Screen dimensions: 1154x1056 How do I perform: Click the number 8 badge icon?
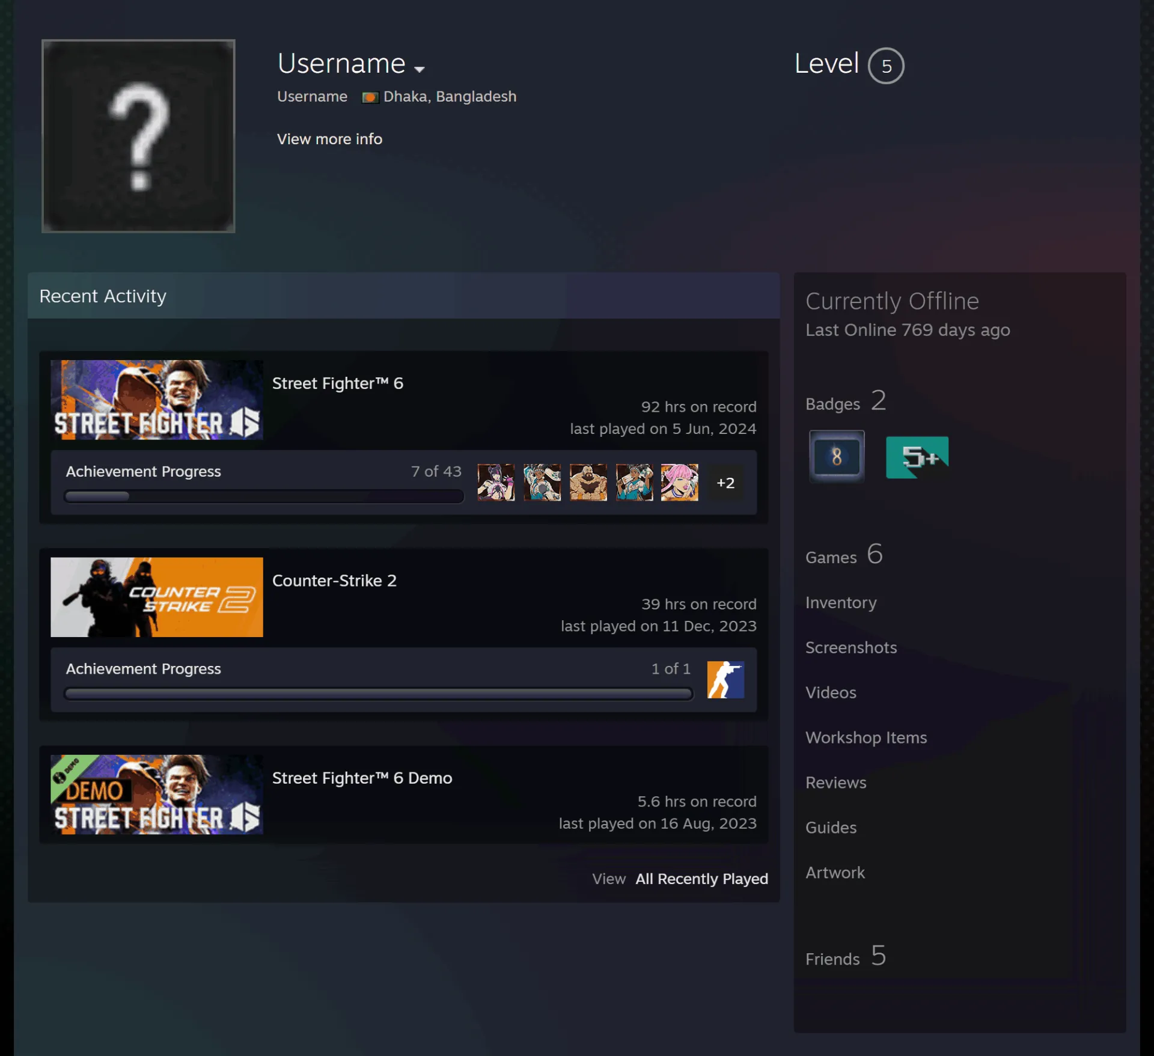pos(837,457)
